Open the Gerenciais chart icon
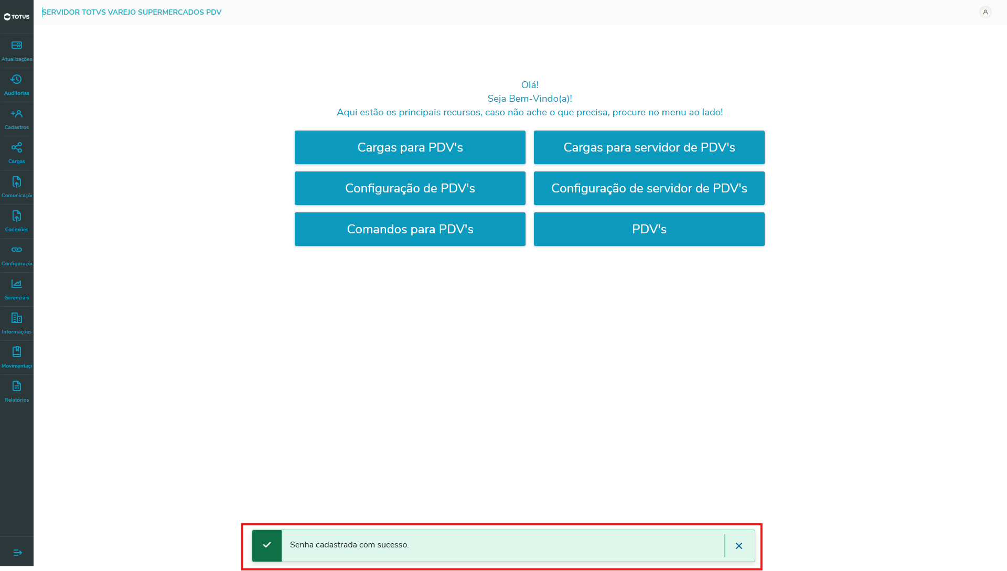The image size is (1007, 571). click(17, 284)
